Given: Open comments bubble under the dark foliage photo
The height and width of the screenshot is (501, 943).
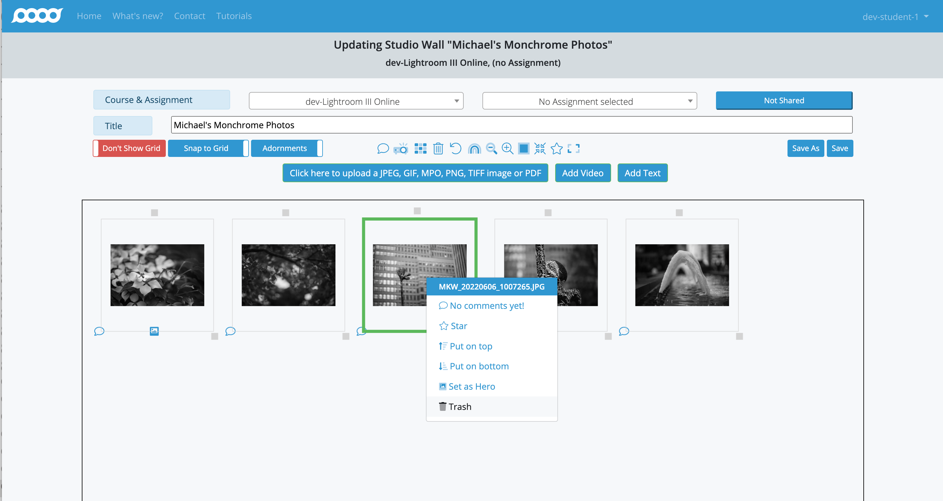Looking at the screenshot, I should 230,331.
